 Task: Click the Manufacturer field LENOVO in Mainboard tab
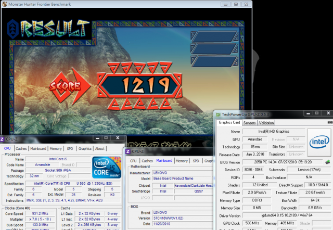pyautogui.click(x=182, y=173)
